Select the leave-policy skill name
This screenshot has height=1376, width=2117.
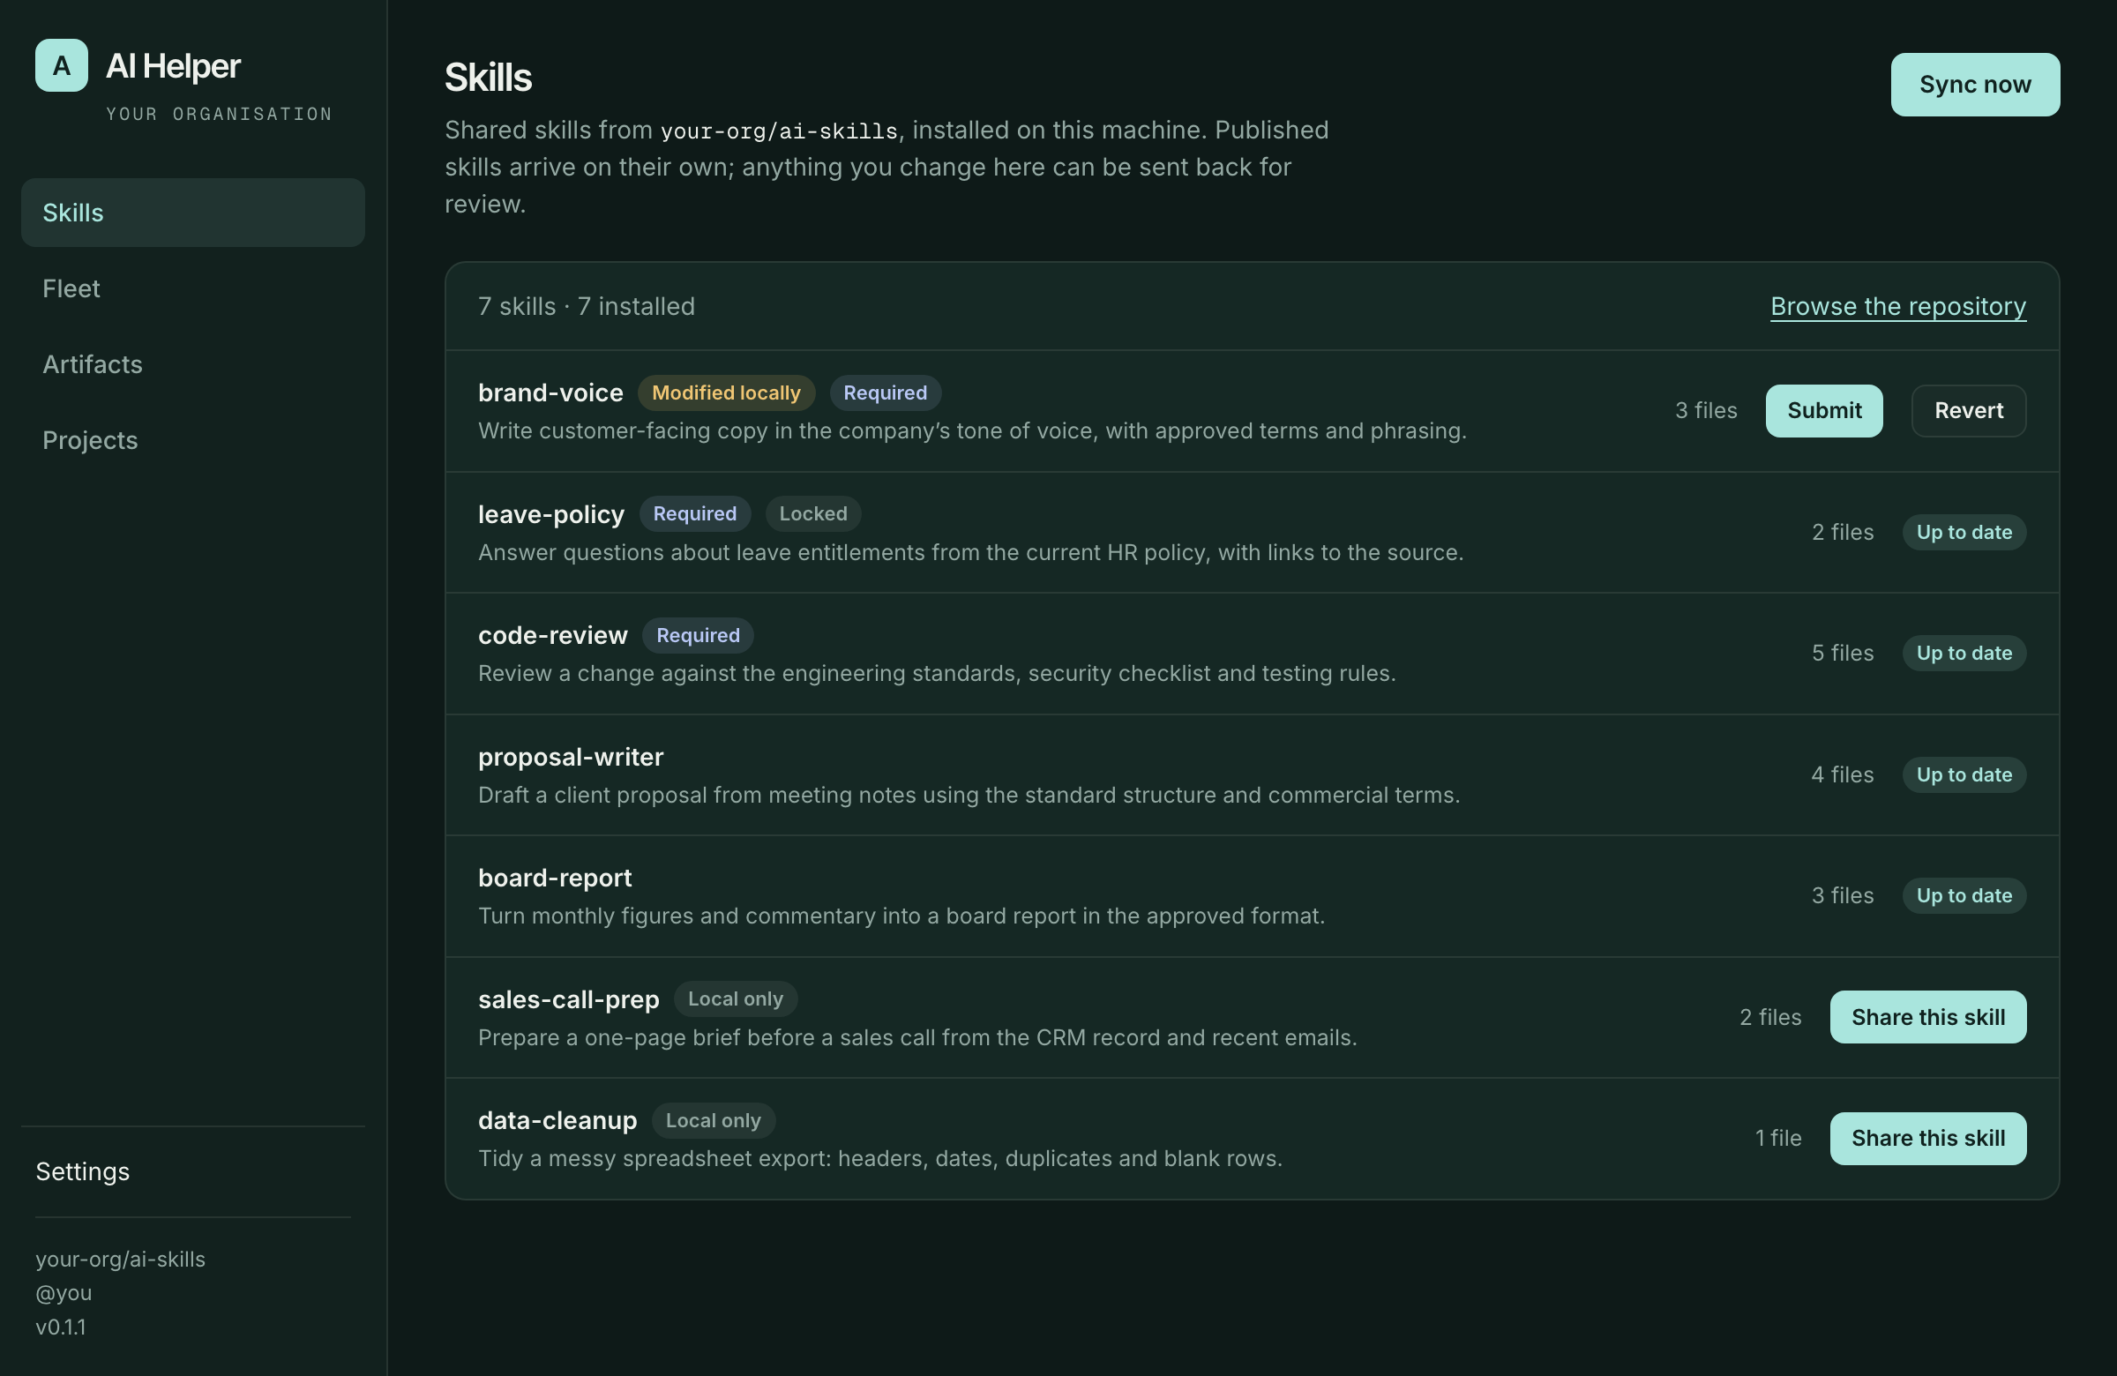551,514
